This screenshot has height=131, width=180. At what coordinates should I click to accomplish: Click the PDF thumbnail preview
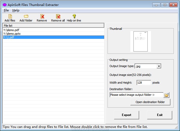tap(140, 41)
